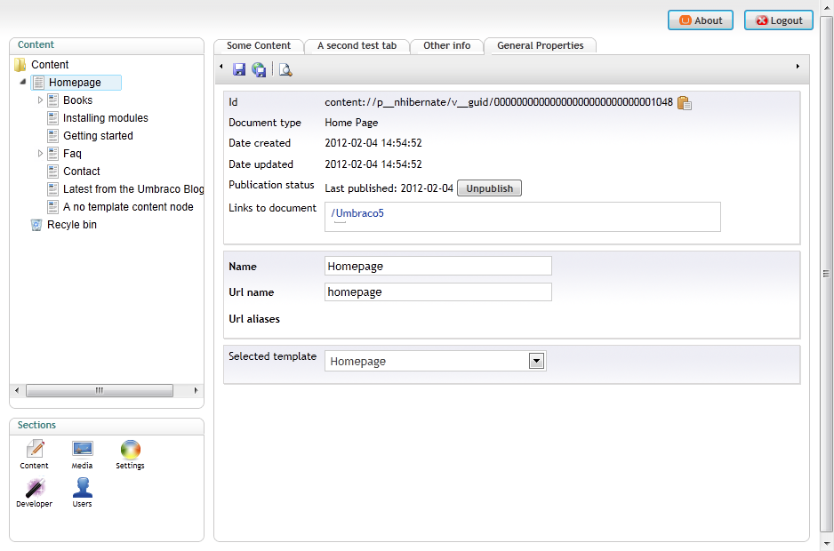Collapse the Homepage tree node
This screenshot has width=834, height=551.
coord(22,83)
